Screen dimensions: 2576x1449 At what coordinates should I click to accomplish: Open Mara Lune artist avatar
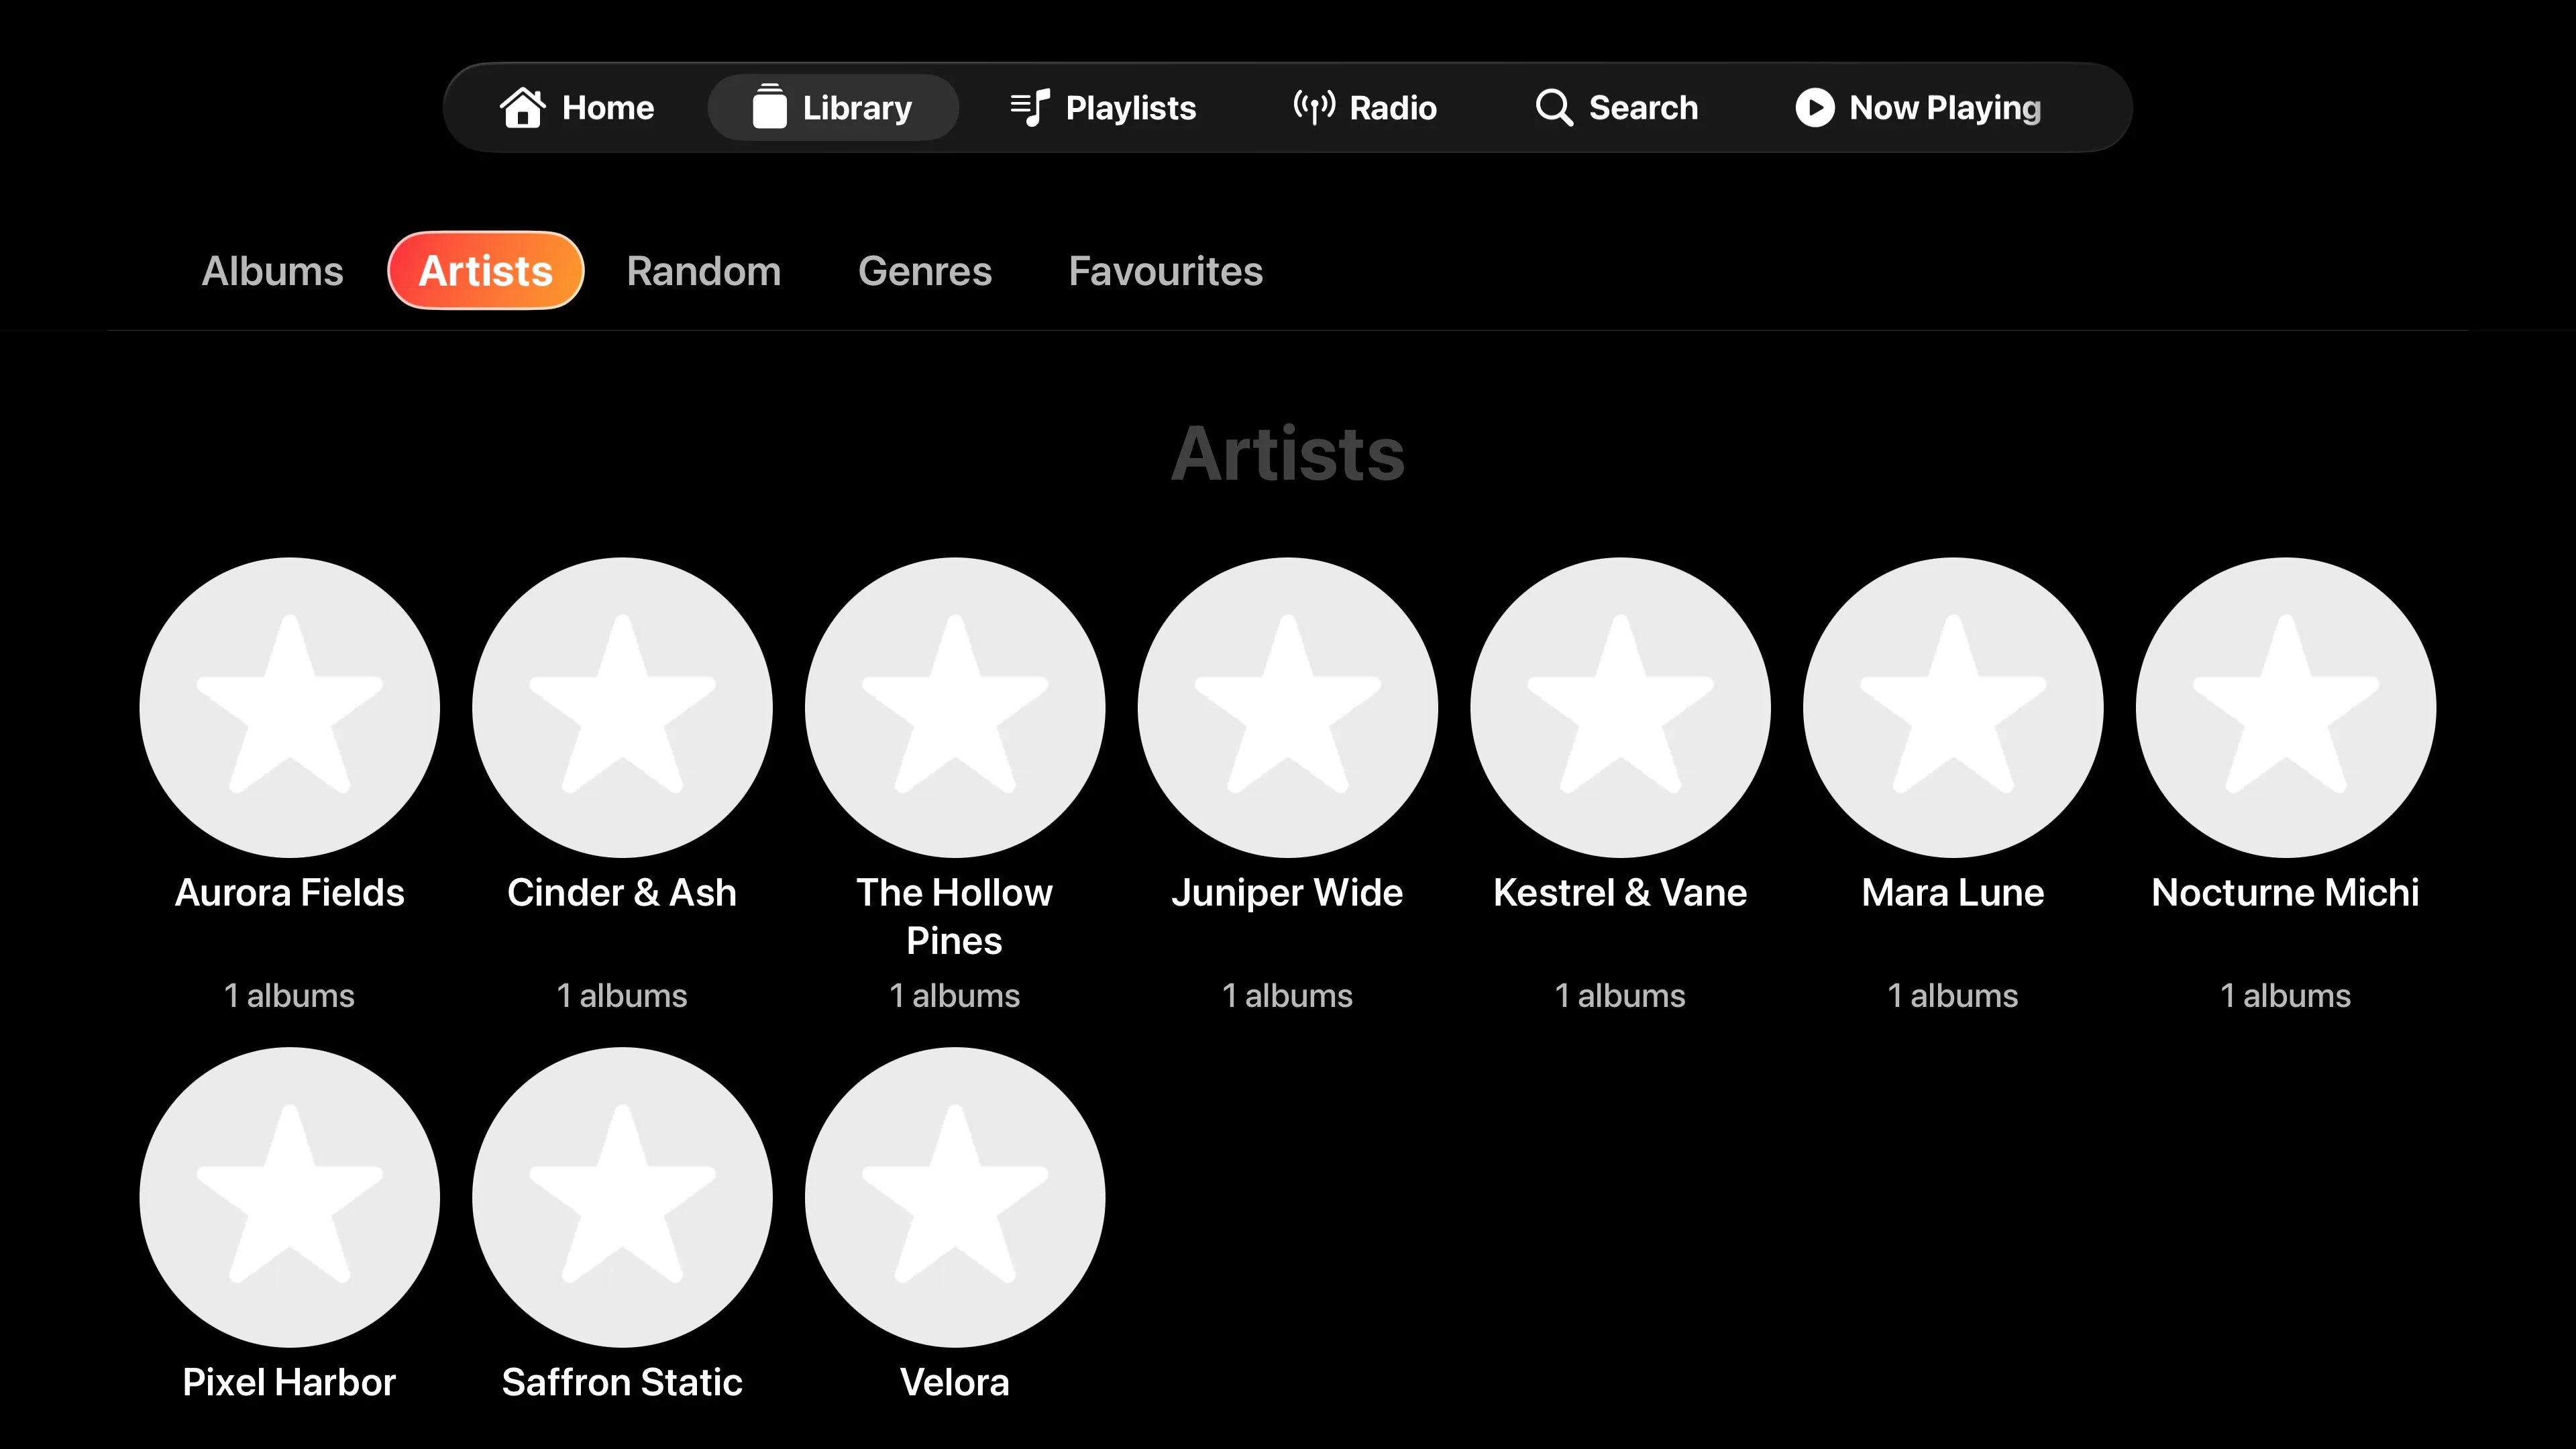click(x=1953, y=707)
